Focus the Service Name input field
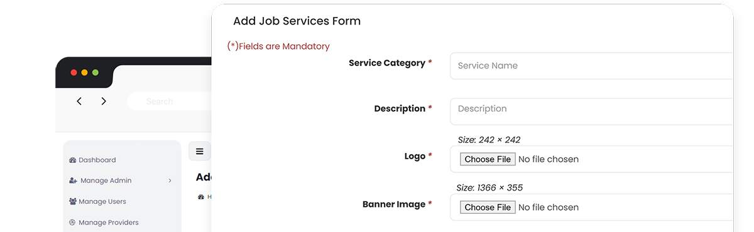 (x=592, y=66)
